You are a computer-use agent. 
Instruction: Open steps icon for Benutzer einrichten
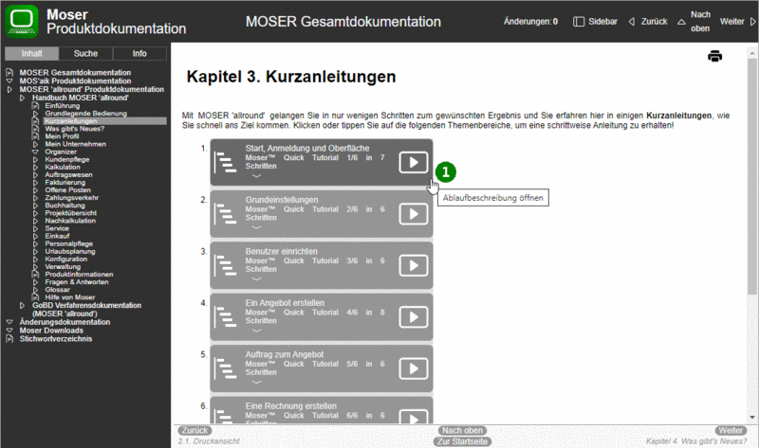[x=225, y=265]
